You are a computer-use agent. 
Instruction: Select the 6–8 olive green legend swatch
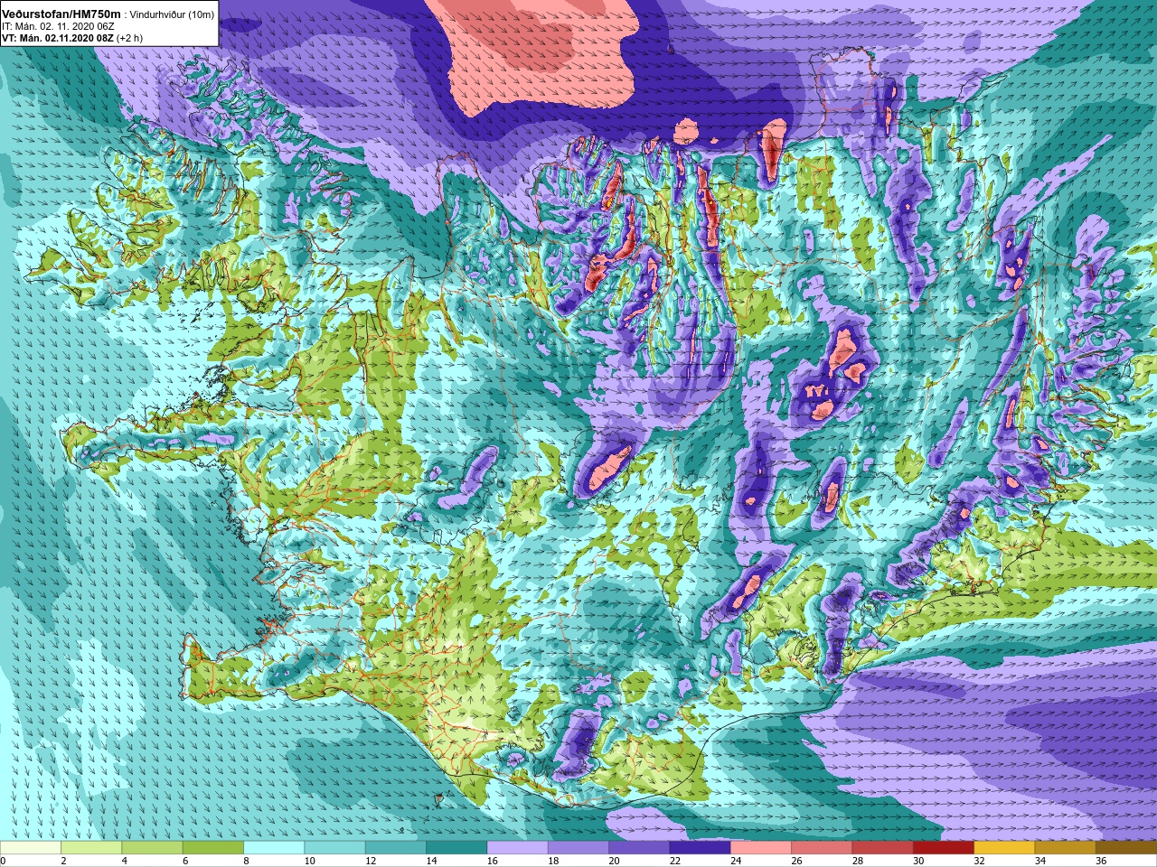[213, 848]
